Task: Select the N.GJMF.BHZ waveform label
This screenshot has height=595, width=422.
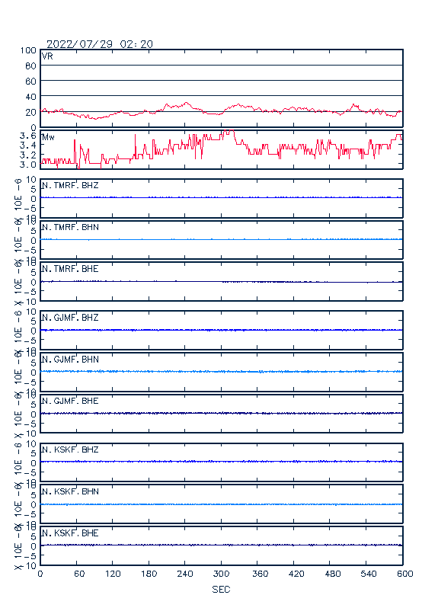Action: click(x=70, y=317)
